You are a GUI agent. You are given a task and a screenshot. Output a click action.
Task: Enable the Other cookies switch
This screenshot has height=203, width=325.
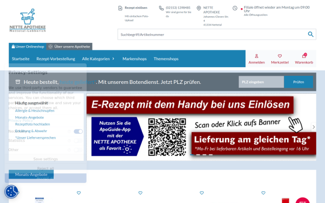(78, 150)
